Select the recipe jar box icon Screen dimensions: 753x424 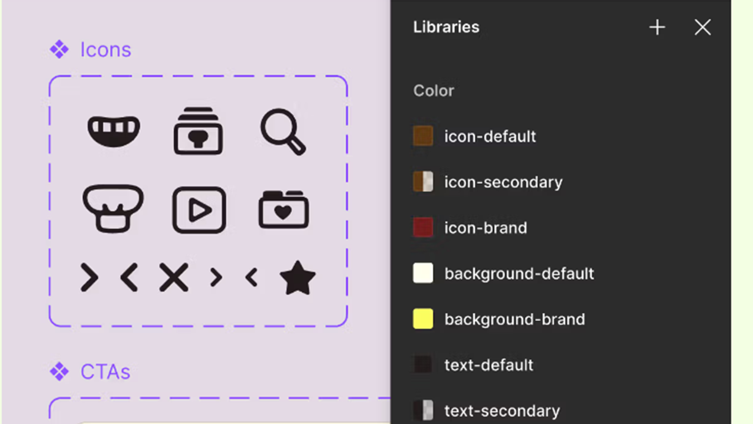198,131
